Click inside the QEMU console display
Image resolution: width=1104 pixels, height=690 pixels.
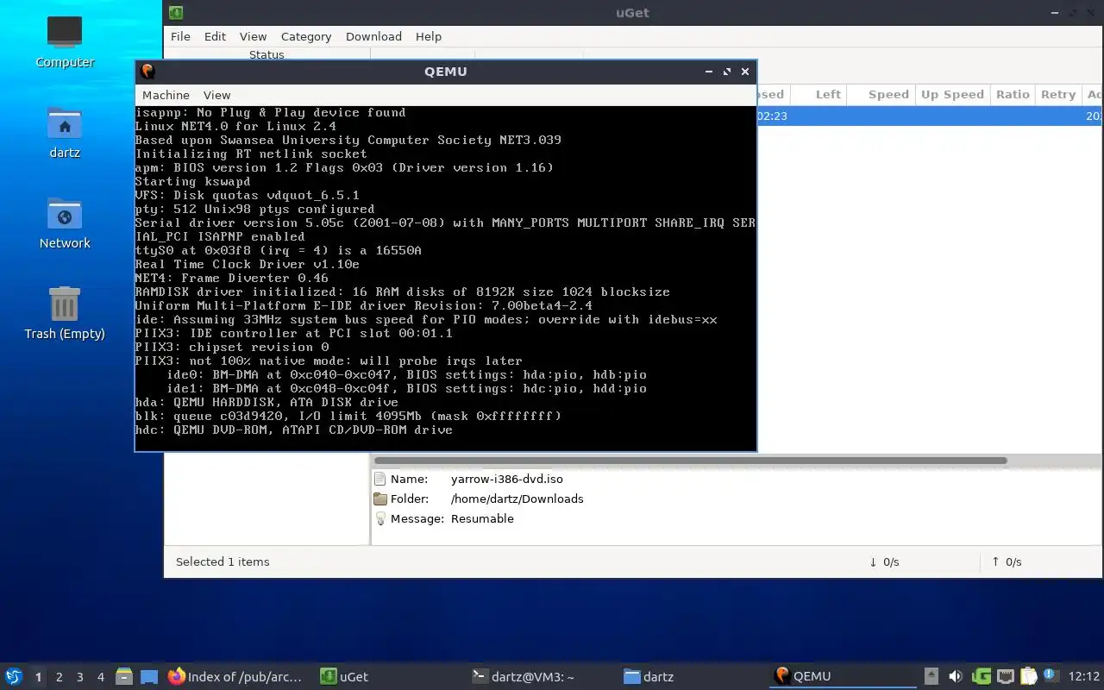(x=446, y=279)
